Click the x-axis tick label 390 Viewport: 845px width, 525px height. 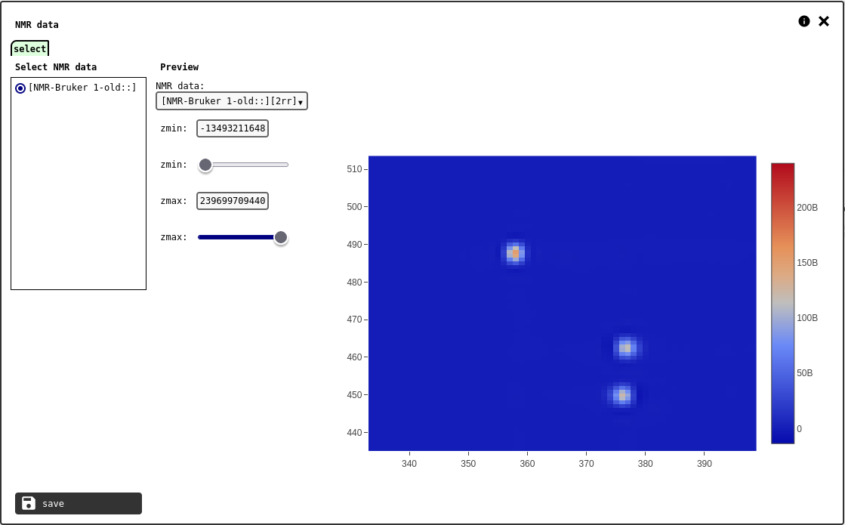tap(704, 463)
